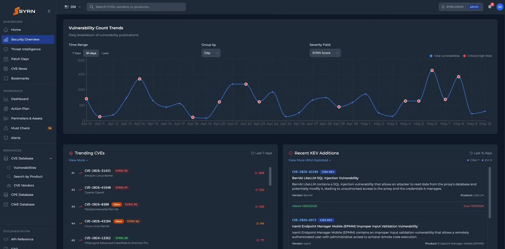Select the 1 year time range
Viewport: 505px width, 249px height.
click(105, 53)
